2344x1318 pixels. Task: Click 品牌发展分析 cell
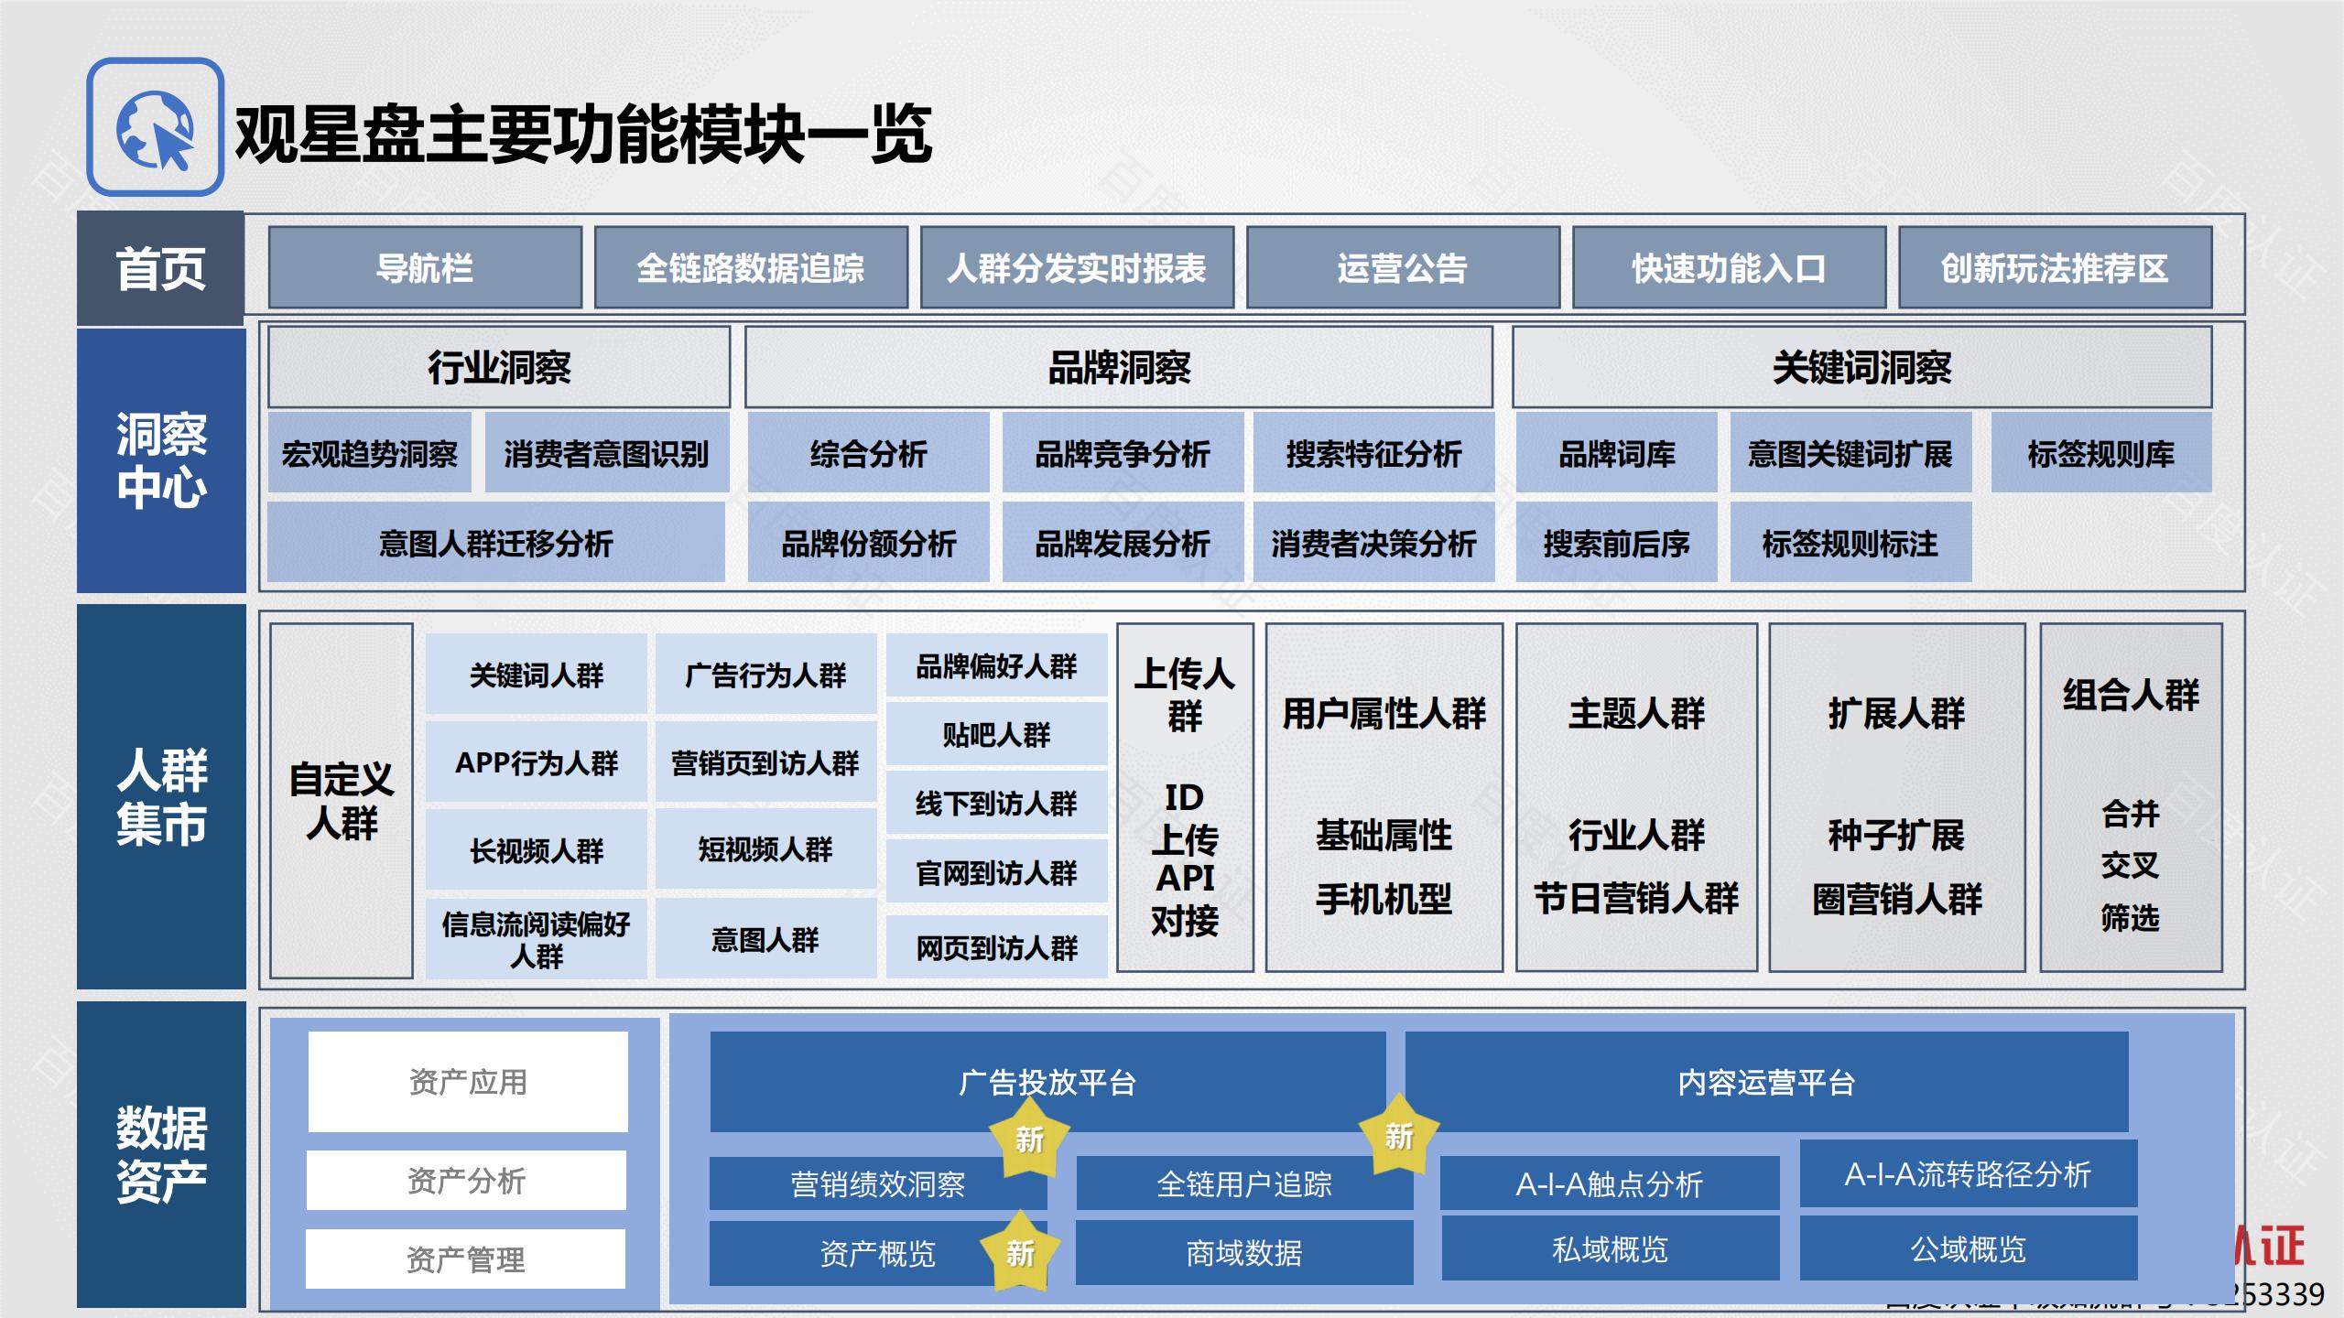1123,543
